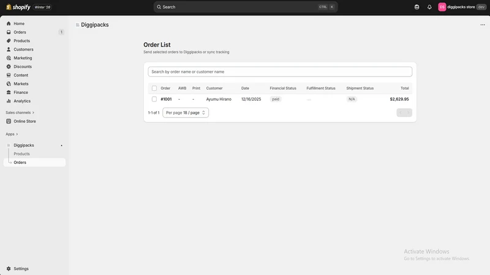Click the Discounts badge icon
The height and width of the screenshot is (275, 490).
tap(9, 67)
